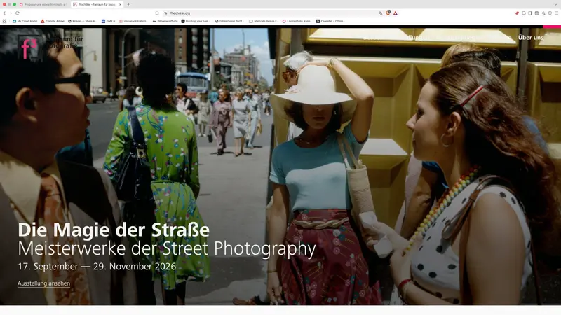Expand the tab search dropdown chevron
Viewport: 561px width, 315px height.
click(x=555, y=5)
